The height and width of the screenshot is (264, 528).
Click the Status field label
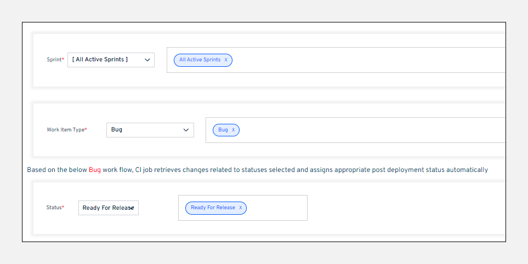coord(54,208)
